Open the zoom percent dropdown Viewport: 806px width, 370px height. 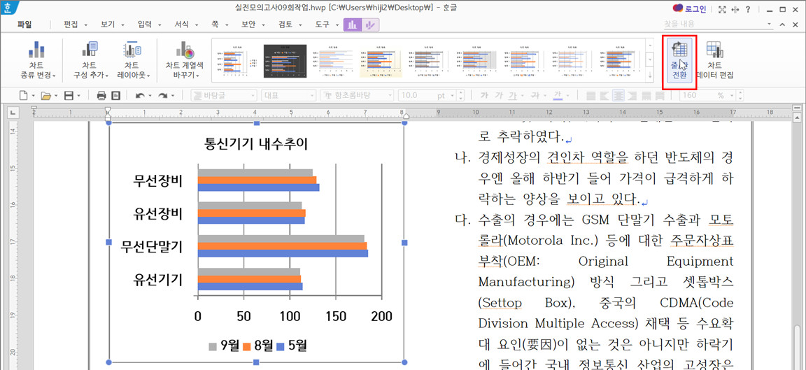click(x=733, y=96)
